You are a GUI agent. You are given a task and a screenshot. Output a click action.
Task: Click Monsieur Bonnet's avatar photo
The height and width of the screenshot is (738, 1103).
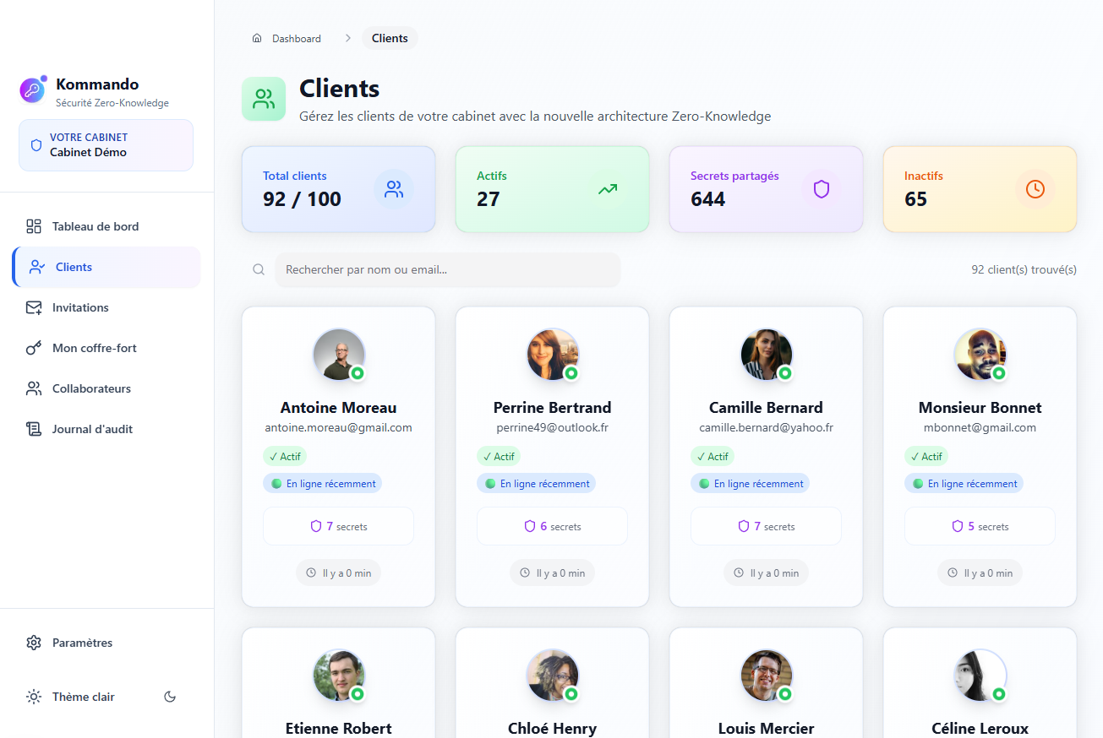tap(980, 354)
